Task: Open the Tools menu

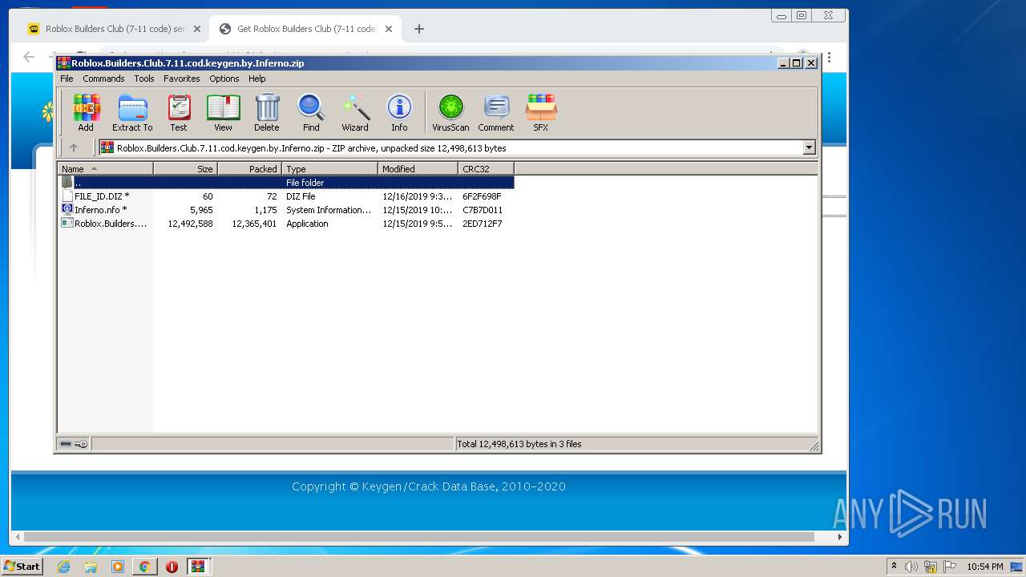Action: (144, 79)
